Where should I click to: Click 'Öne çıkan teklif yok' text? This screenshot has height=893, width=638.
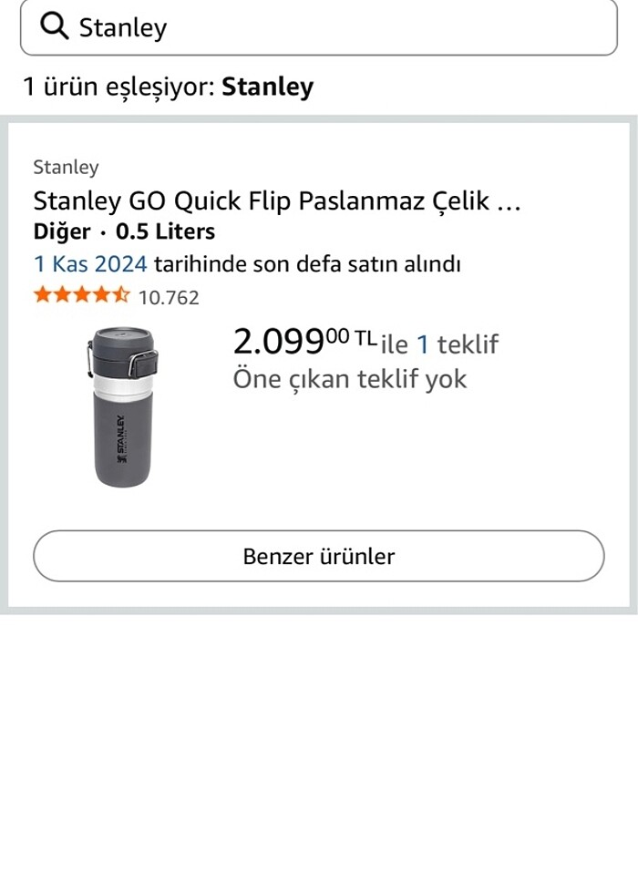pyautogui.click(x=351, y=378)
